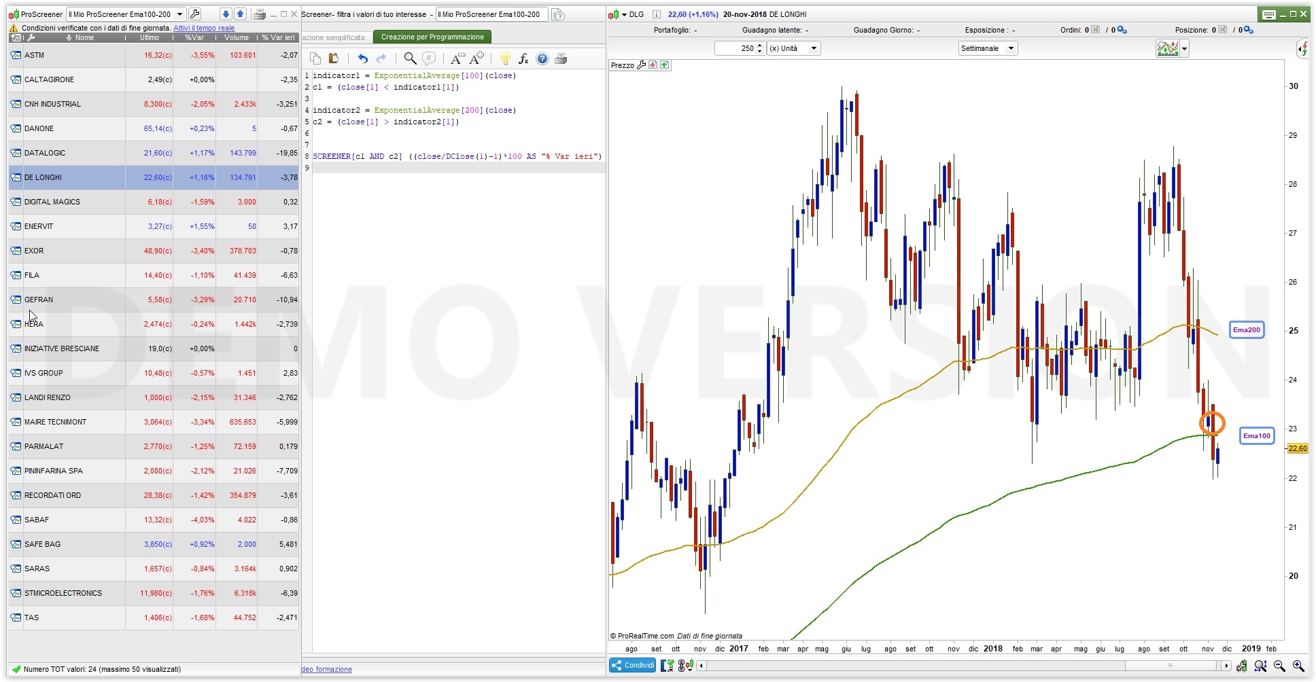Image resolution: width=1316 pixels, height=682 pixels.
Task: Decrease editor font size
Action: (x=458, y=58)
